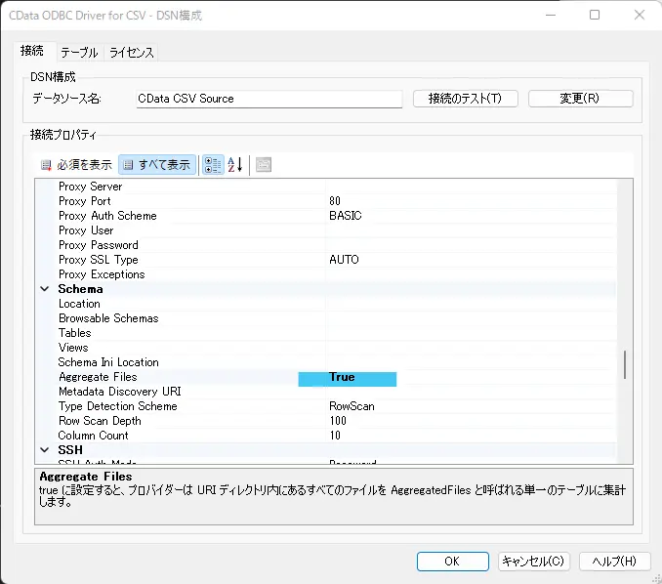The width and height of the screenshot is (662, 584).
Task: Confirm settings with the OK button
Action: [453, 562]
